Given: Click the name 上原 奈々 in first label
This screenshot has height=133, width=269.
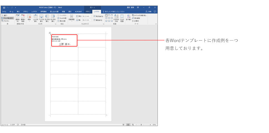Looking at the screenshot, I should [x=64, y=44].
